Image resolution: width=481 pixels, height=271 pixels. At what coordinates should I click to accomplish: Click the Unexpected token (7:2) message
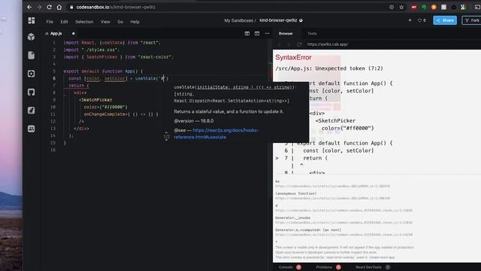tap(349, 69)
